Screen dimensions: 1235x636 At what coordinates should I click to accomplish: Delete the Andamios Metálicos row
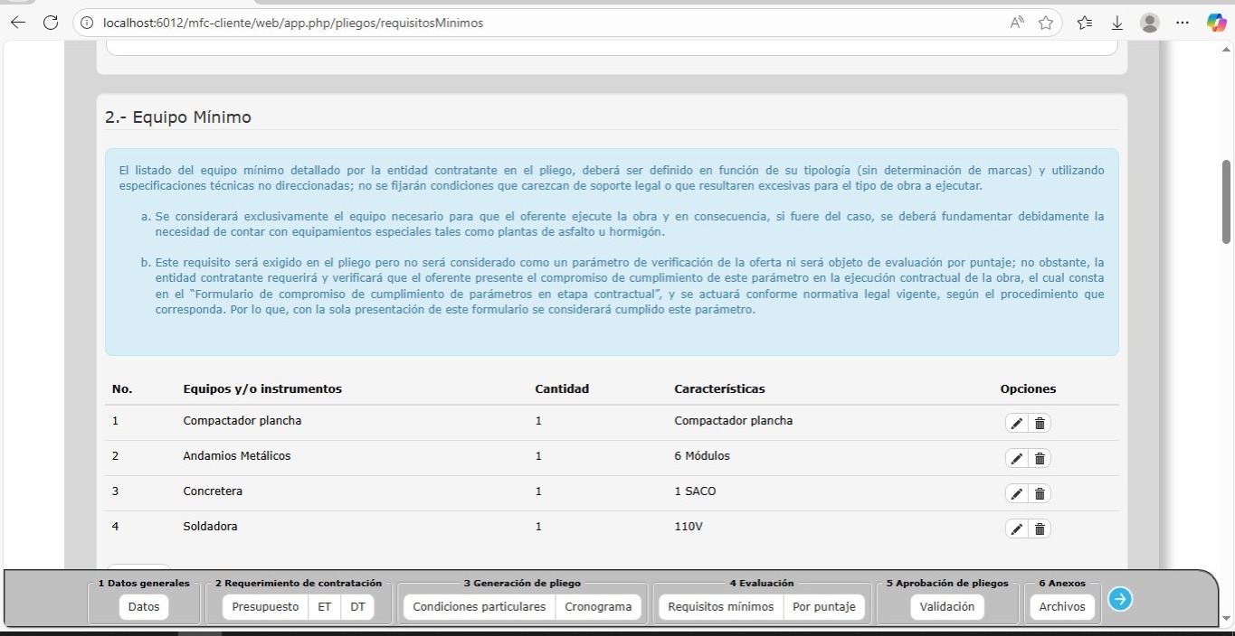pyautogui.click(x=1040, y=459)
